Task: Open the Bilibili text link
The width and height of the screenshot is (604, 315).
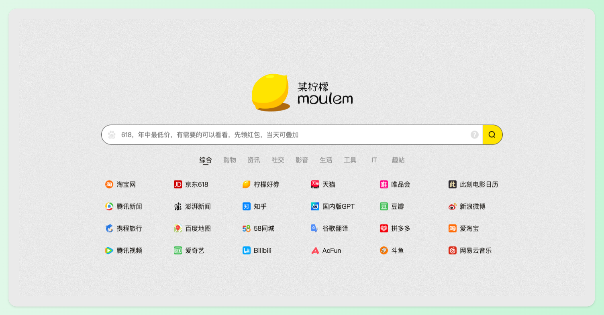Action: coord(263,251)
